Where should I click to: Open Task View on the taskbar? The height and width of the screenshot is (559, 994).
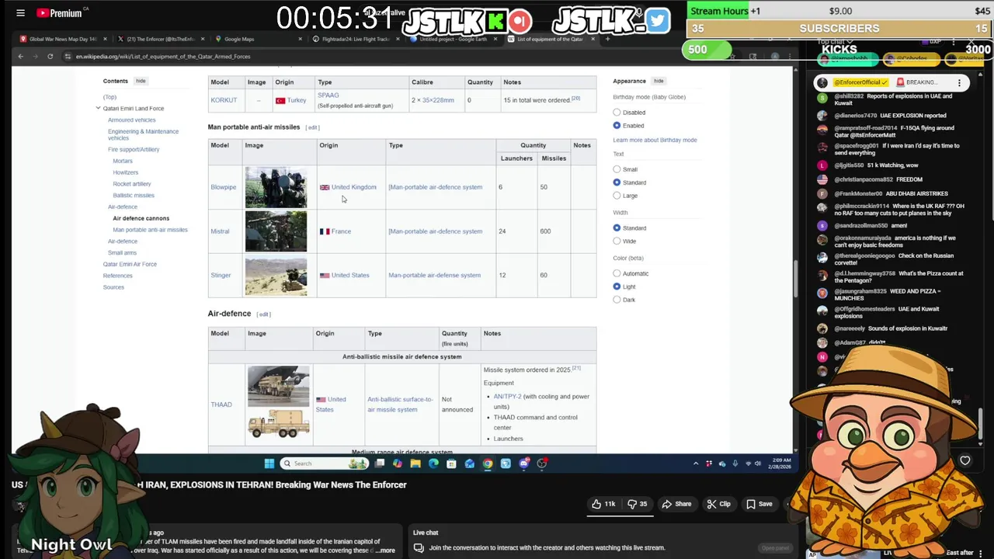380,464
